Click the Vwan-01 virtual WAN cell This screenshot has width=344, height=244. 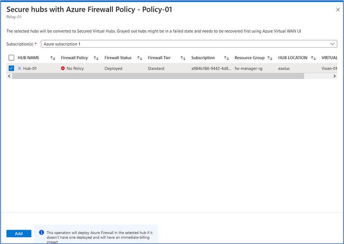[329, 68]
